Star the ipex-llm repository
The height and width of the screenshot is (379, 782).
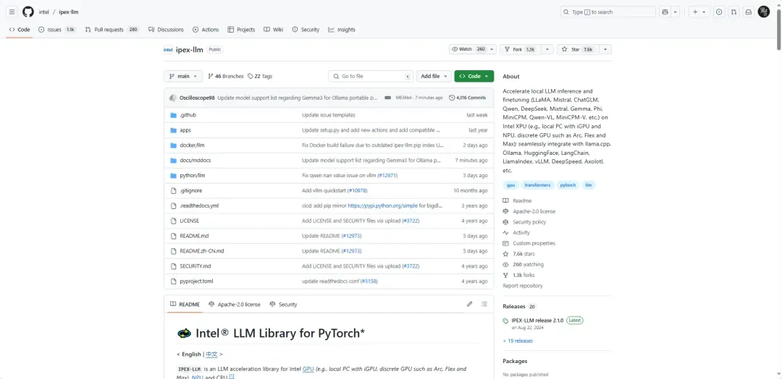pos(578,49)
